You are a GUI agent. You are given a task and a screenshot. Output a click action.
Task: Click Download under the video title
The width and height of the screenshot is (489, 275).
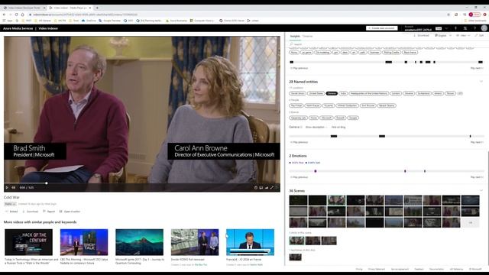pyautogui.click(x=31, y=212)
